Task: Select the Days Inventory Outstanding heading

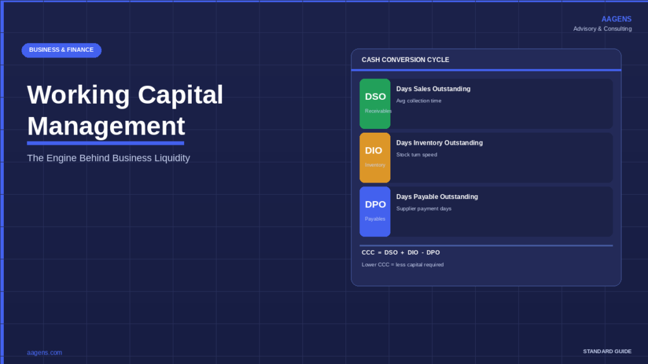Action: (x=439, y=143)
